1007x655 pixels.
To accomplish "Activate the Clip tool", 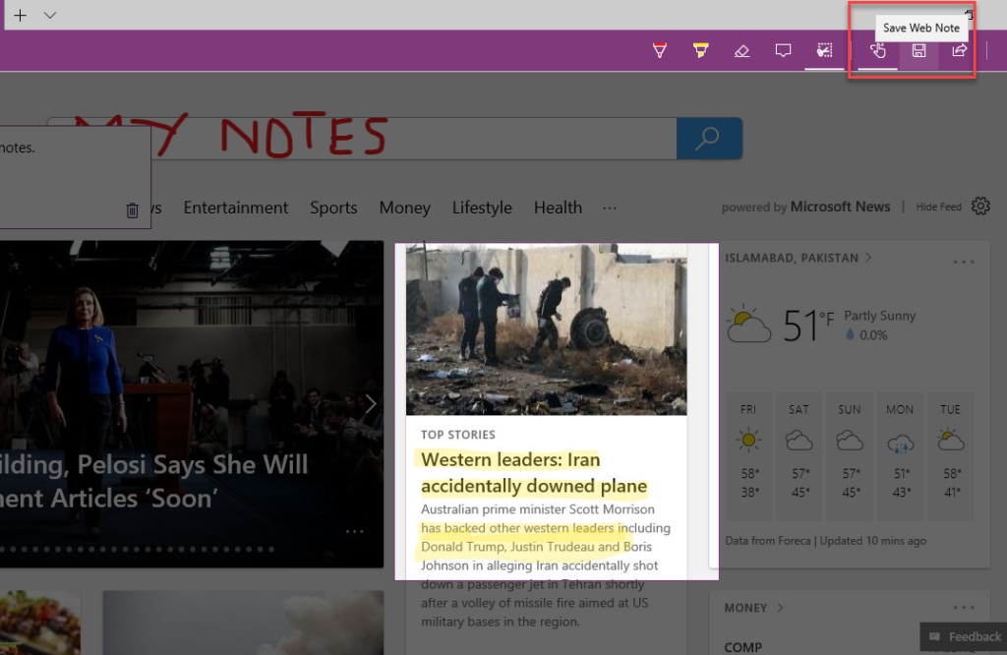I will (x=824, y=51).
